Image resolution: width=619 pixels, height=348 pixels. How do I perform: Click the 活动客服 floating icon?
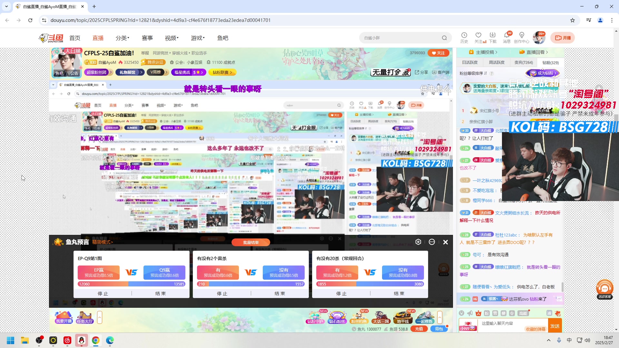pos(605,289)
